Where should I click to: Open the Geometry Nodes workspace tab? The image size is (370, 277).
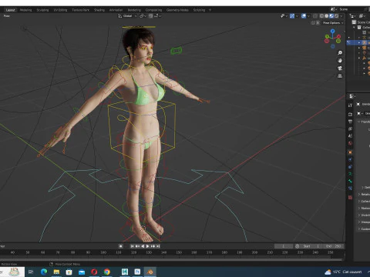(177, 10)
